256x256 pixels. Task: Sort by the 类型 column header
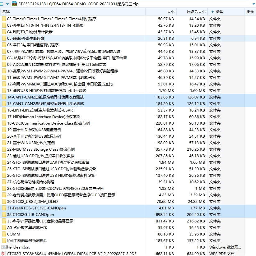tap(226, 12)
